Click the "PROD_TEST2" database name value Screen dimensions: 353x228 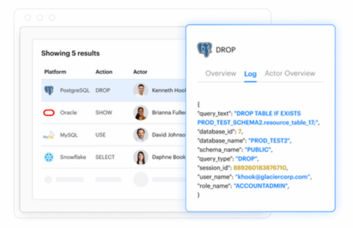269,140
